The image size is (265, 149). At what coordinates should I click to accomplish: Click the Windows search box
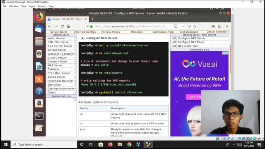pos(44,144)
